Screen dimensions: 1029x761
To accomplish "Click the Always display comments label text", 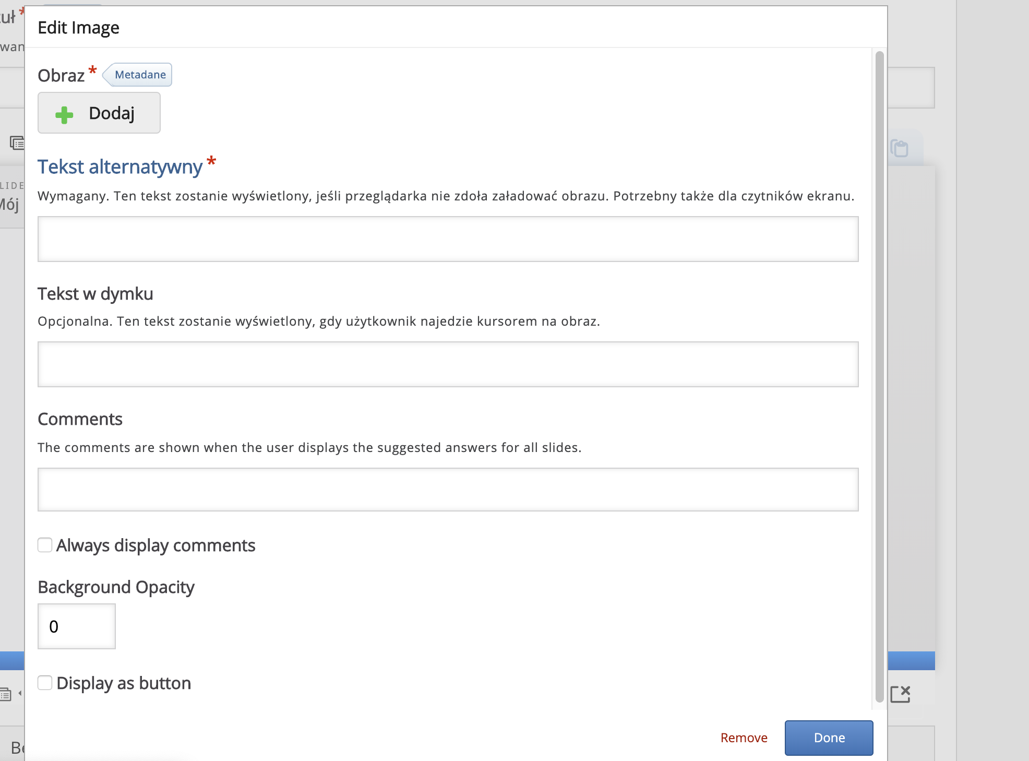I will coord(155,545).
